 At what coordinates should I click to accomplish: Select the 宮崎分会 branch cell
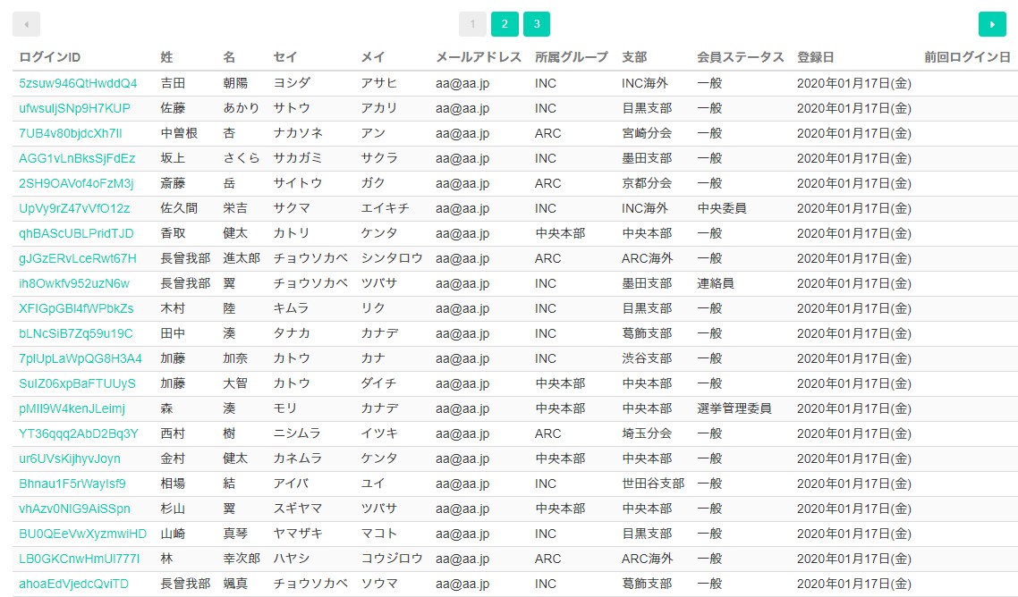(647, 134)
